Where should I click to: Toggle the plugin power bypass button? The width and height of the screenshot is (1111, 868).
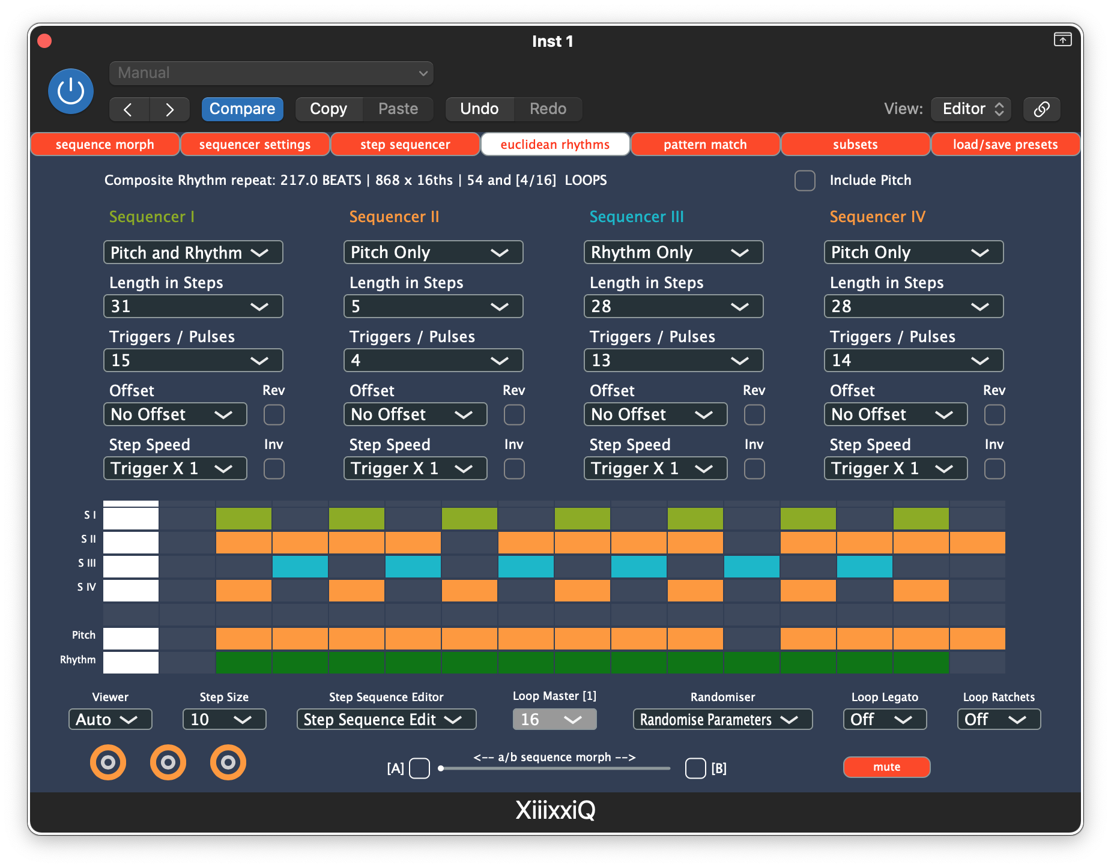(x=71, y=91)
